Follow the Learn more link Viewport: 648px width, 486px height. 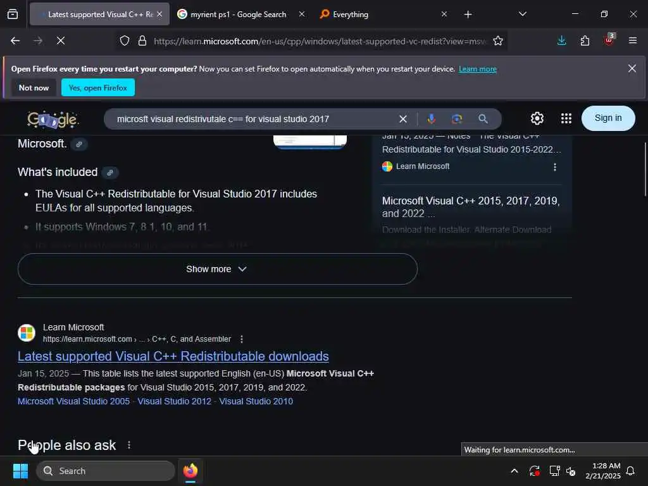pyautogui.click(x=477, y=69)
